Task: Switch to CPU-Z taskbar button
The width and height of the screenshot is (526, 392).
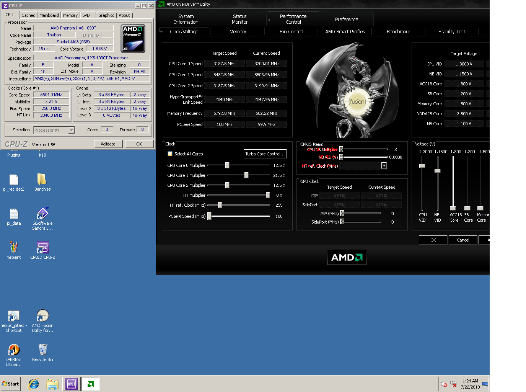Action: 72,384
